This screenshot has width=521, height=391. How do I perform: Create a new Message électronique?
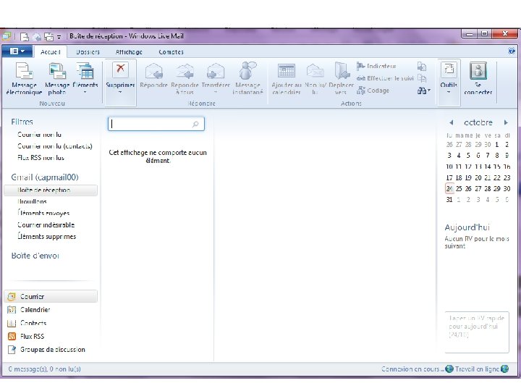[25, 79]
